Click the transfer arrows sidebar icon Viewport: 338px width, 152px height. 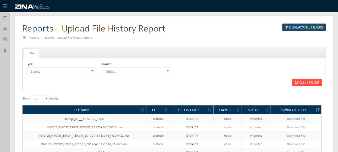(5, 17)
